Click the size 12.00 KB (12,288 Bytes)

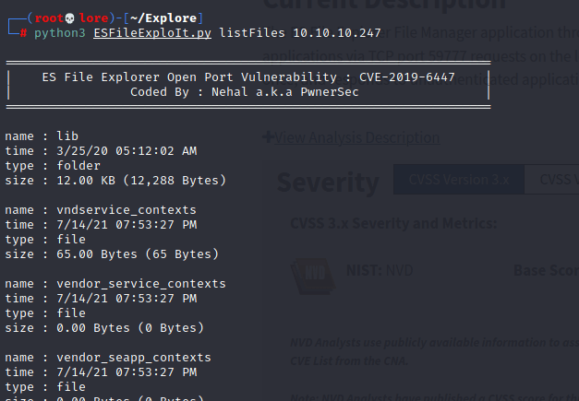(x=141, y=181)
